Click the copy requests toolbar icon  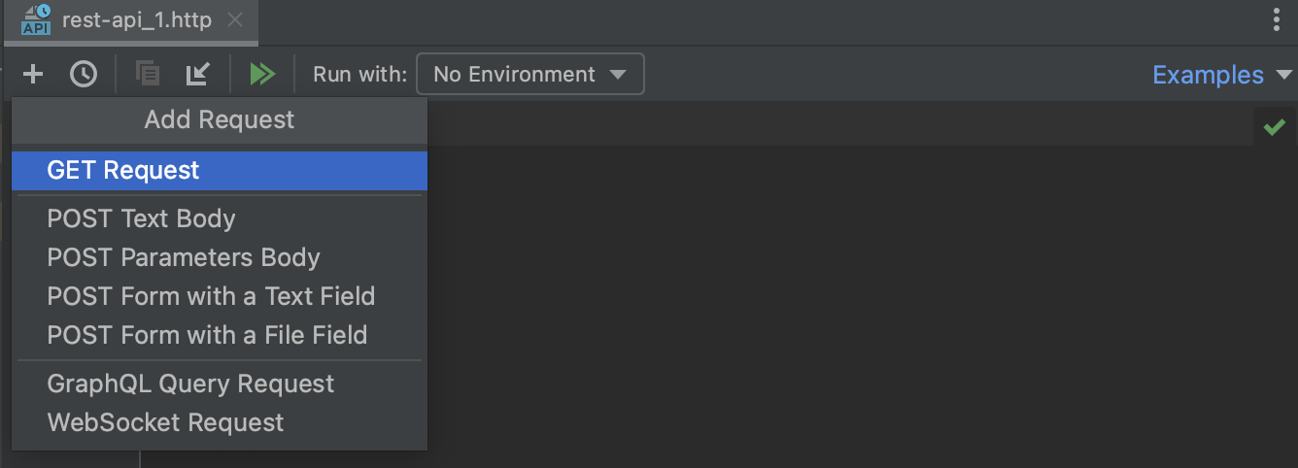tap(148, 74)
